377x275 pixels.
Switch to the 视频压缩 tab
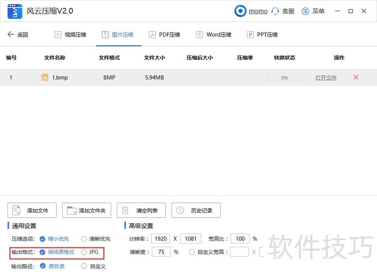point(70,34)
